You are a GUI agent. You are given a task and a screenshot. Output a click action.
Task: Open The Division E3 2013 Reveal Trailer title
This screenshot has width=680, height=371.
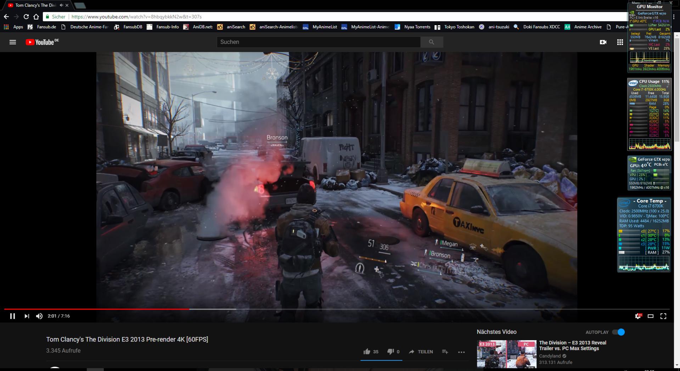pos(573,345)
